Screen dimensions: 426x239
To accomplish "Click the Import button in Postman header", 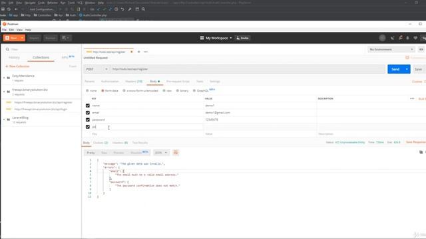I will (34, 39).
